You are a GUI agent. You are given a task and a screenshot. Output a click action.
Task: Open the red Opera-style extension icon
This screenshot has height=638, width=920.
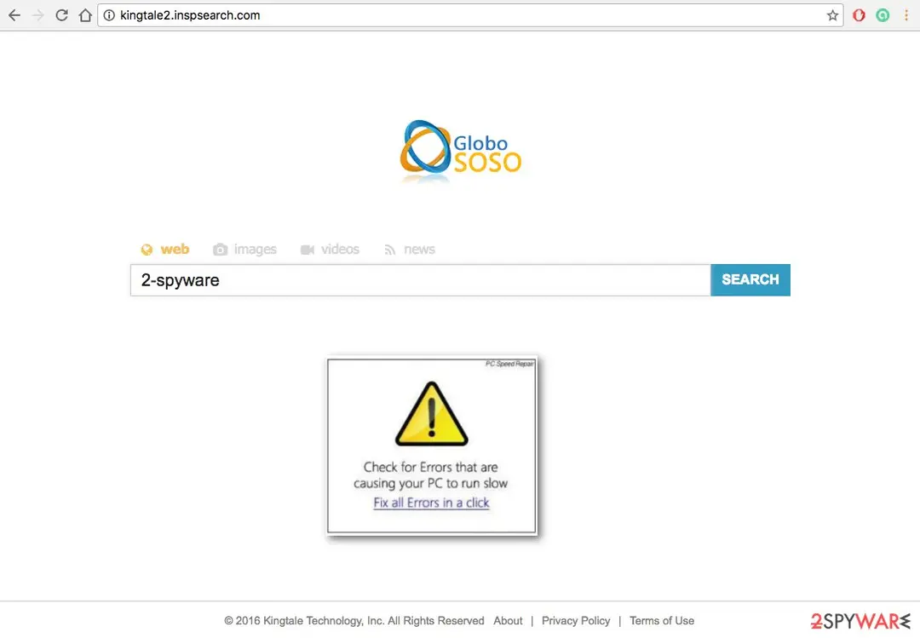(x=859, y=15)
